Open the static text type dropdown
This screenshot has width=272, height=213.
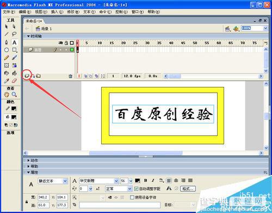[x=65, y=181]
